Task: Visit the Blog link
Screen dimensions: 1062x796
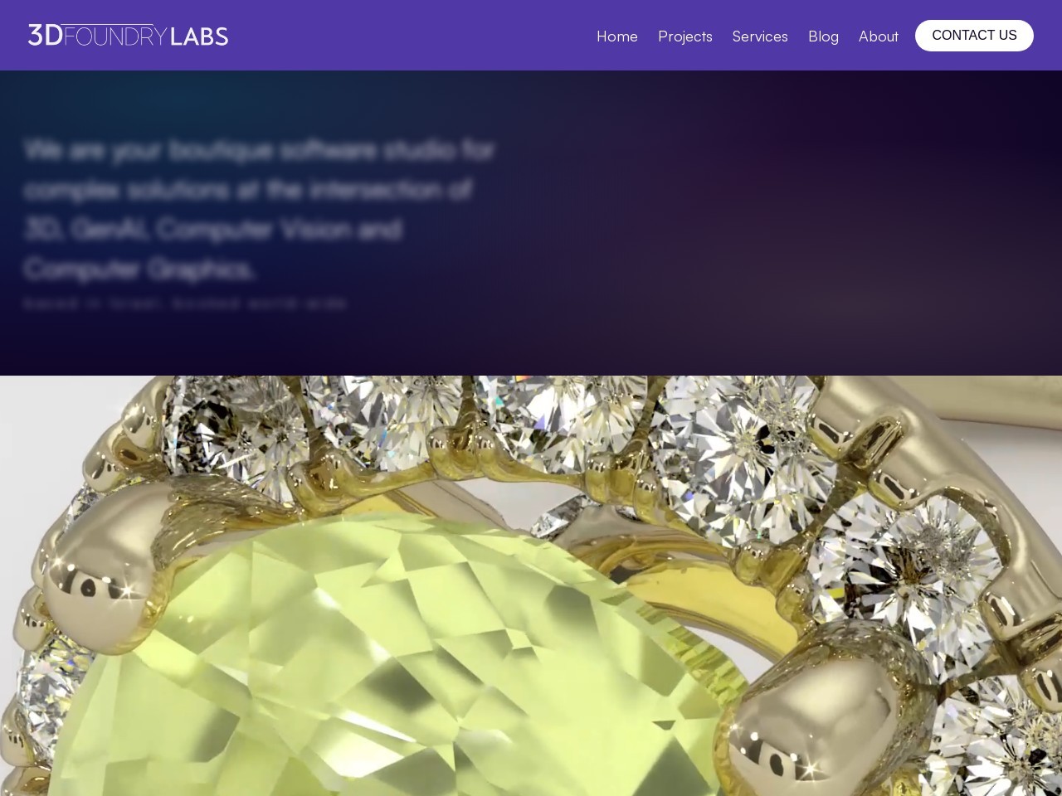Action: point(823,36)
